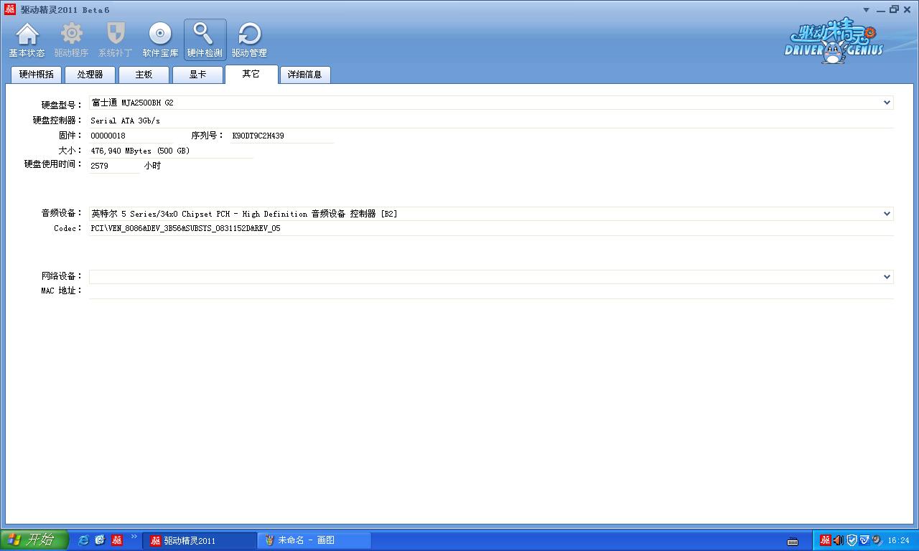Close the 驱动精灵 window
919x551 pixels.
point(908,10)
